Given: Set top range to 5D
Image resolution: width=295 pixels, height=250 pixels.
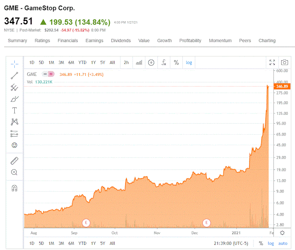Looking at the screenshot, I should pyautogui.click(x=42, y=62).
